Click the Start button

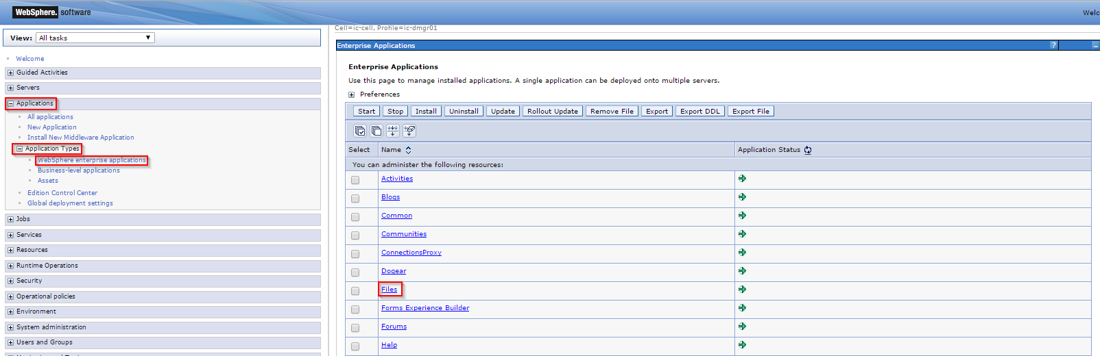(x=367, y=111)
